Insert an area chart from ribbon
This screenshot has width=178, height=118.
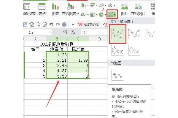point(84,14)
